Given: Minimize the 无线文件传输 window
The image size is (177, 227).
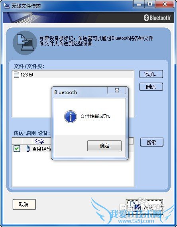Looking at the screenshot, I should coord(139,4).
